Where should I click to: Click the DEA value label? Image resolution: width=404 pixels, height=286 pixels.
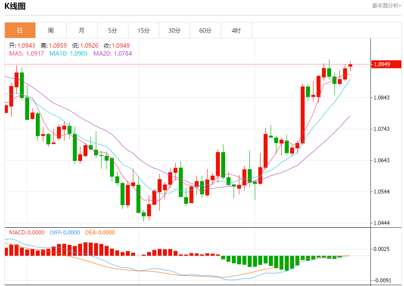(x=100, y=233)
